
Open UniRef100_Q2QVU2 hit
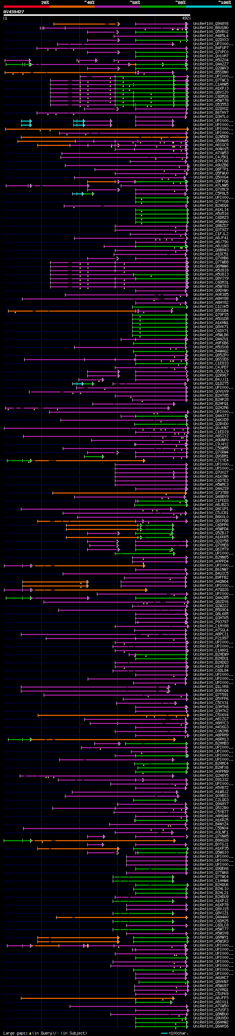[x=211, y=108]
